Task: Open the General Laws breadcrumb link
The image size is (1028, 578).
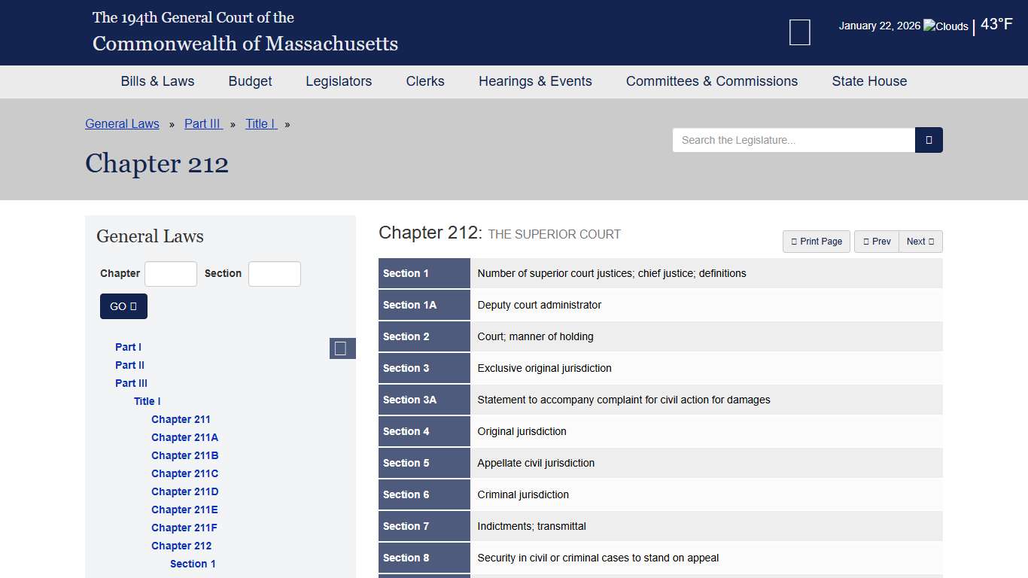Action: point(122,124)
